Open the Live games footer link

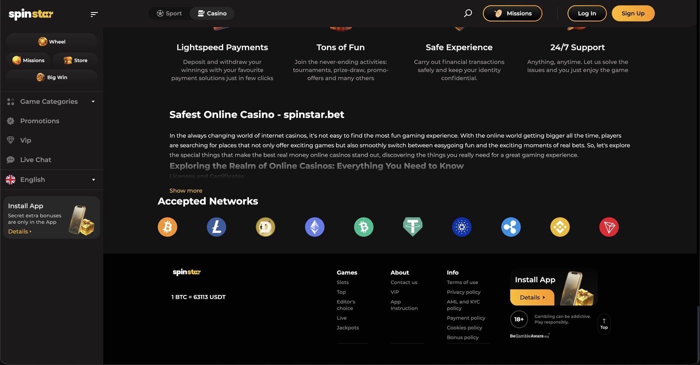pos(341,318)
